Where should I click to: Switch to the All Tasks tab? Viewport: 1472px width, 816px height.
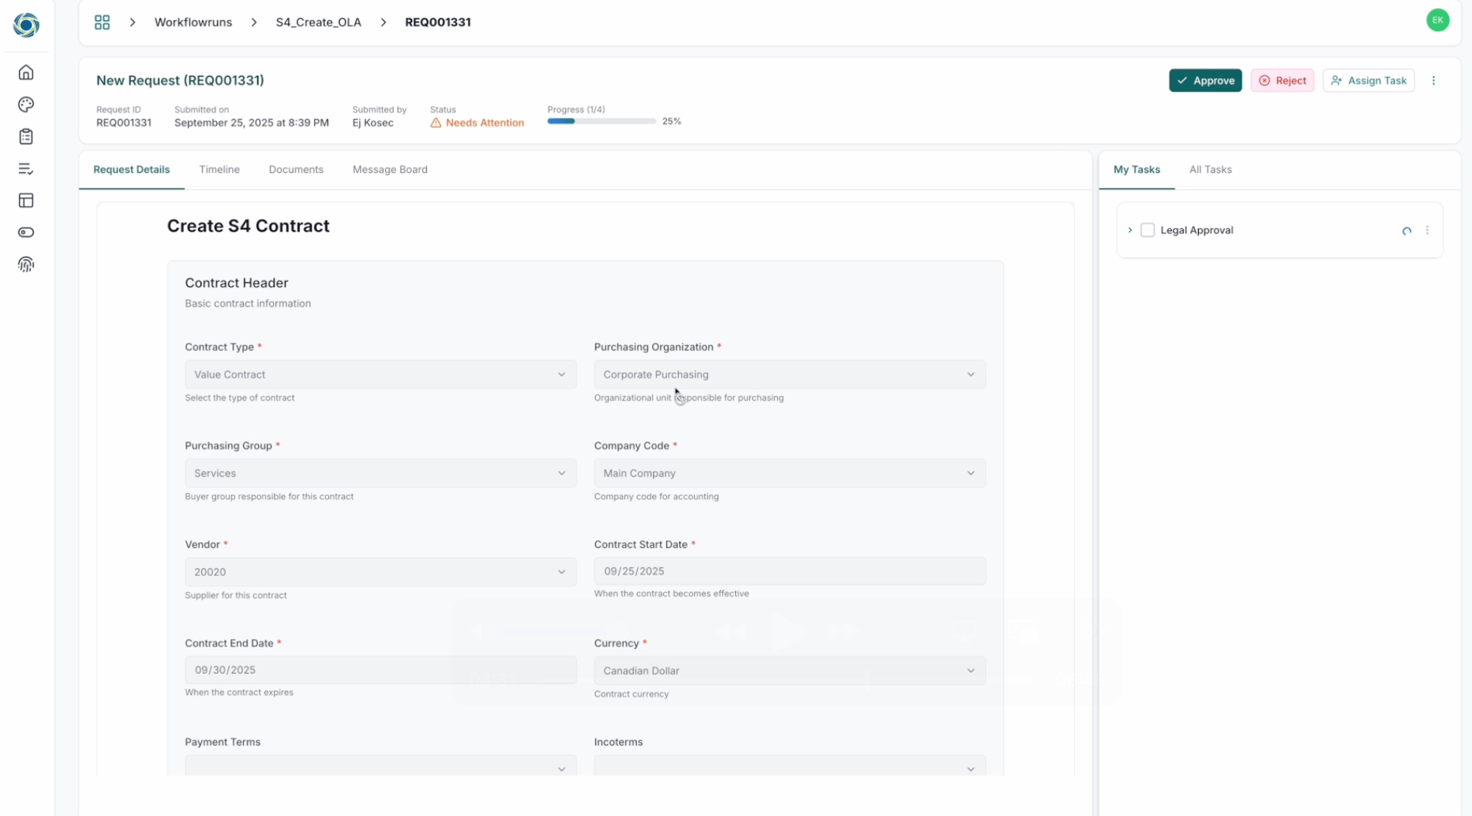(x=1210, y=169)
